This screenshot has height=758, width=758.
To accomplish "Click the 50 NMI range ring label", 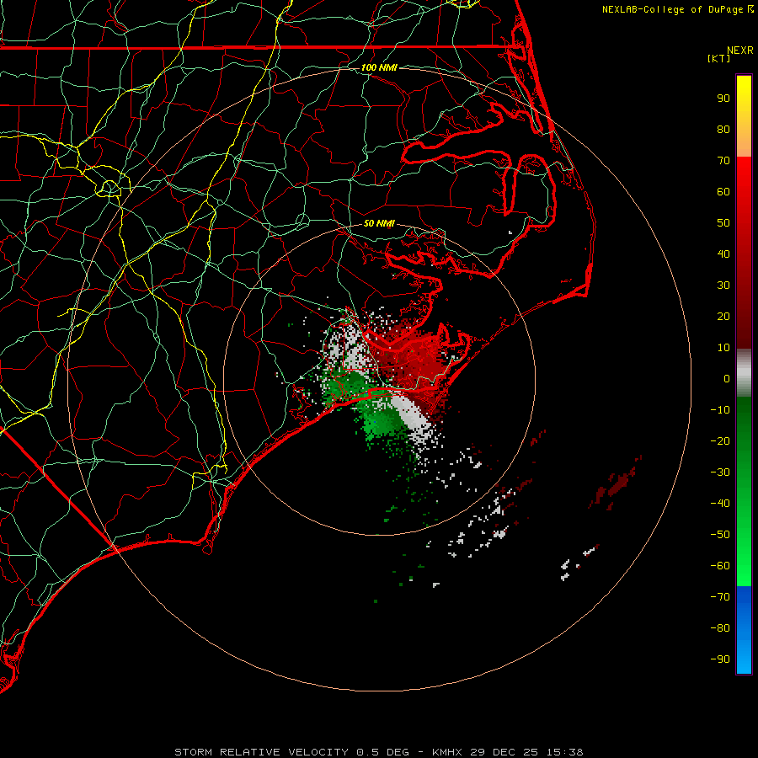I will pyautogui.click(x=379, y=223).
